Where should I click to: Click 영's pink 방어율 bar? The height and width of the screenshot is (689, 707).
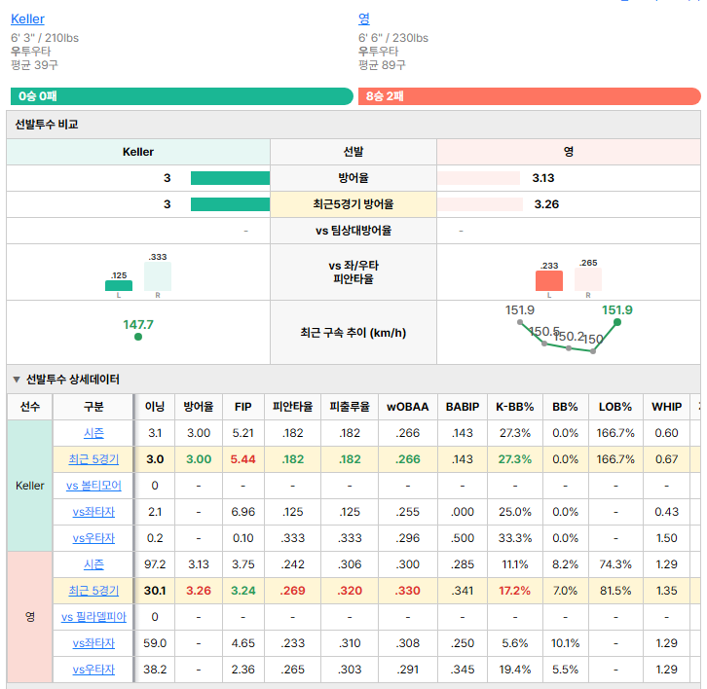[x=478, y=178]
